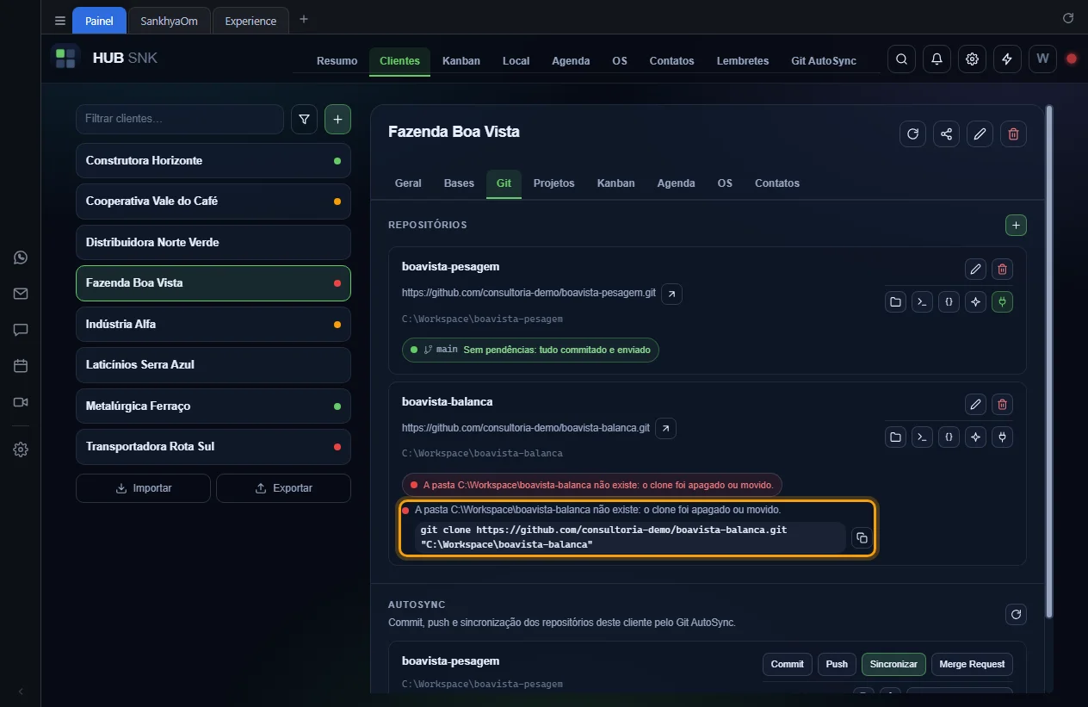Share the Fazenda Boa Vista client
The image size is (1088, 707).
(946, 134)
